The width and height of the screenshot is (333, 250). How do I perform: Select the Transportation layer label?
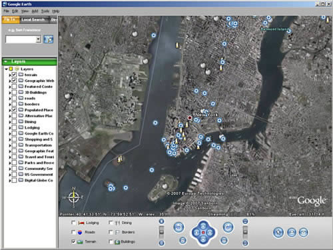pos(38,145)
